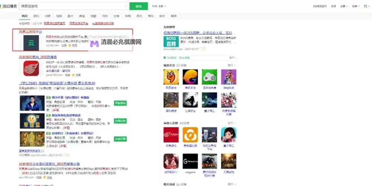Open the 网易游戏官网_游戏热爱者 result title
The height and width of the screenshot is (186, 372).
(x=38, y=57)
